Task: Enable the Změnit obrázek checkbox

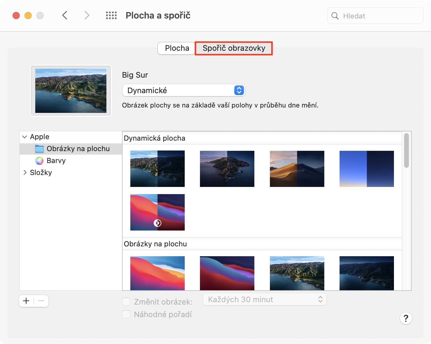Action: pos(126,302)
